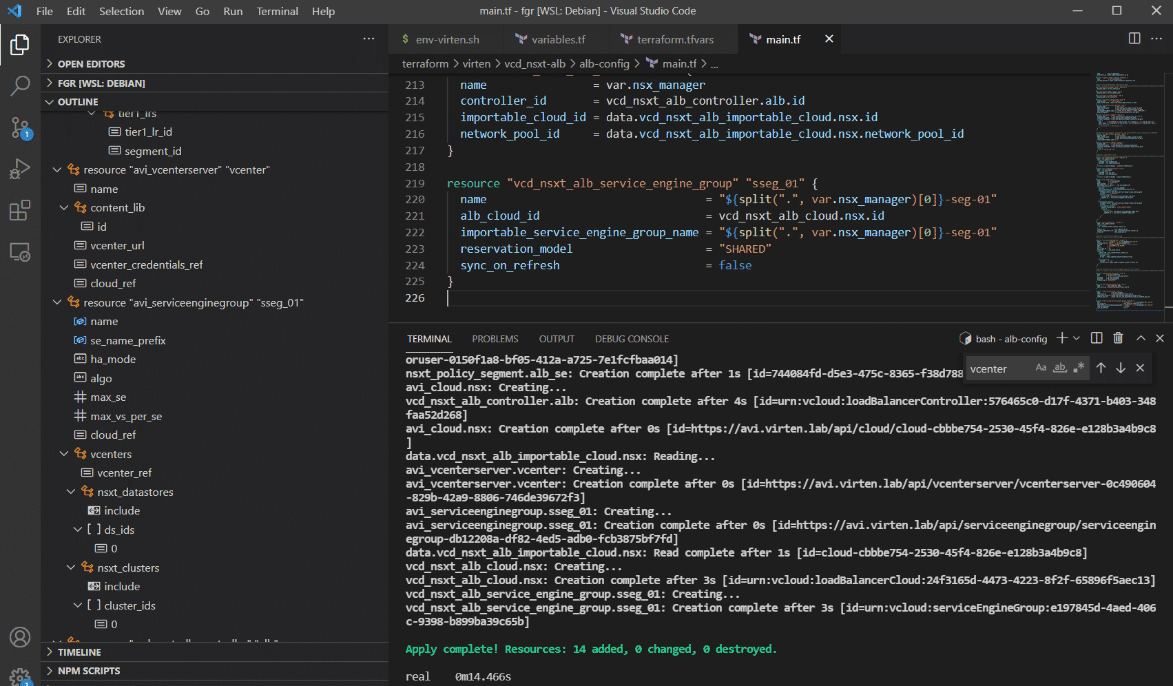Go to previous find match in terminal

click(1101, 368)
